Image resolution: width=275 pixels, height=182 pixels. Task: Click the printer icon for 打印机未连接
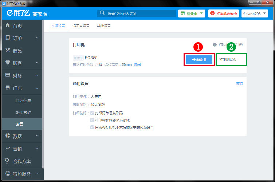[212, 14]
